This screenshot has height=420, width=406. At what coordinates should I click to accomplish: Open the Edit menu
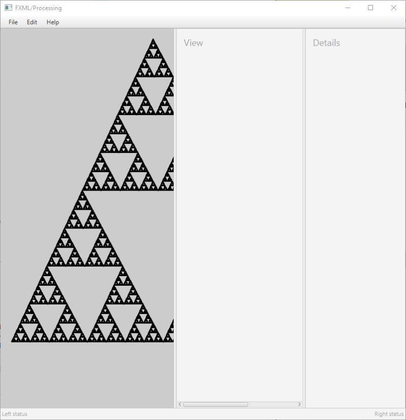(31, 22)
